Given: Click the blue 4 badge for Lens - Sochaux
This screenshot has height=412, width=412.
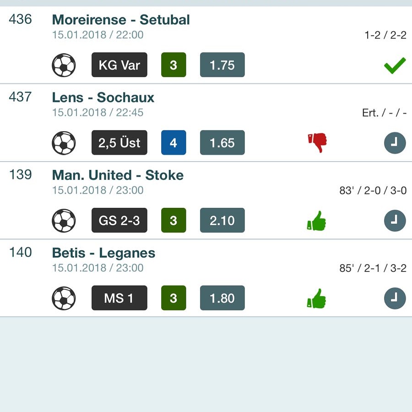Looking at the screenshot, I should 173,142.
